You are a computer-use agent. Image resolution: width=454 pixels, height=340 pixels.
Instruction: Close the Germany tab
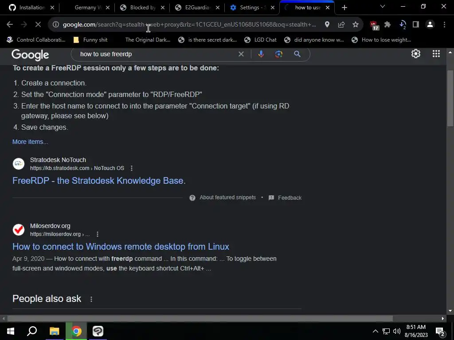click(108, 8)
